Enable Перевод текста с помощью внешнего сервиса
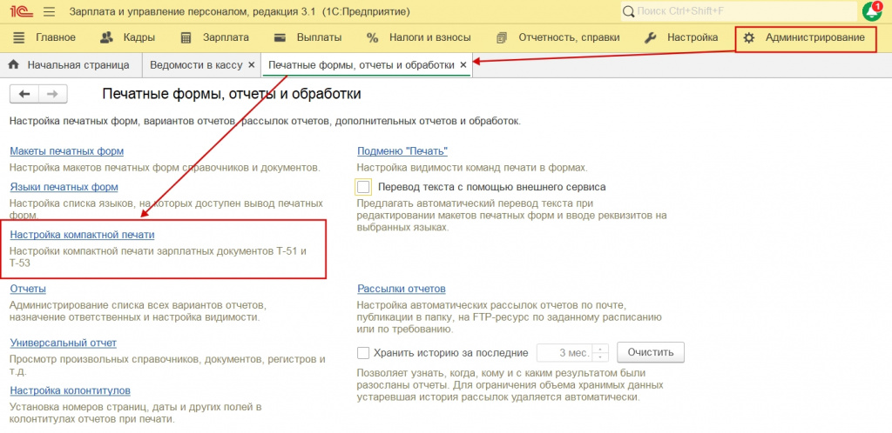 (363, 187)
